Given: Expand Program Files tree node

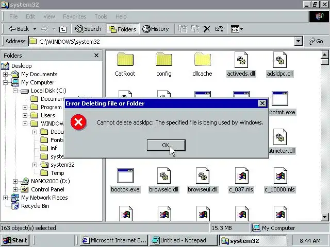Looking at the screenshot, I should (x=25, y=107).
